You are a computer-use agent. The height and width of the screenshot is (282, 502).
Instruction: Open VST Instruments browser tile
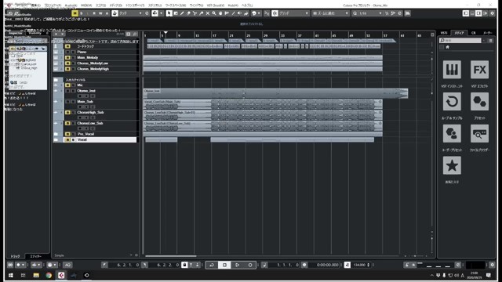[x=452, y=70]
